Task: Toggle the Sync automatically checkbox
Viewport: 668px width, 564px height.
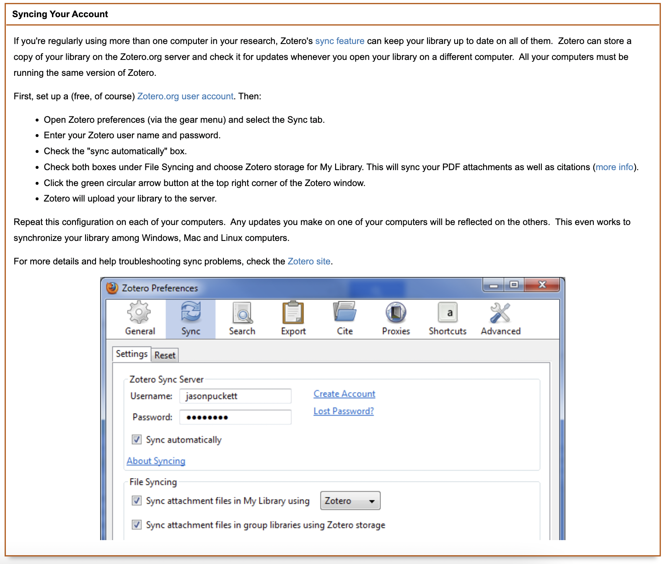Action: 137,439
